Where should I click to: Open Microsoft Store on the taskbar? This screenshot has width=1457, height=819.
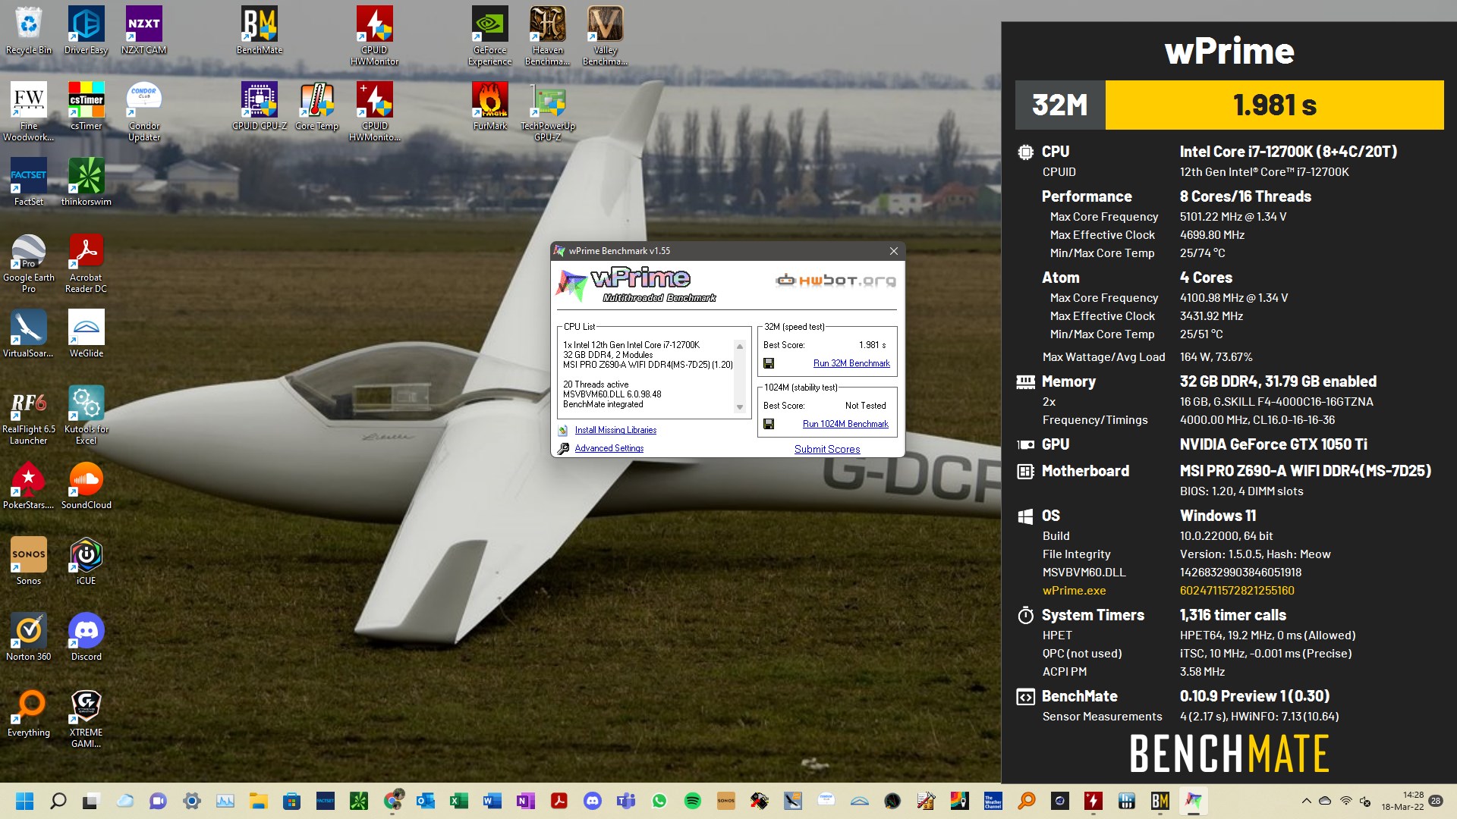click(x=292, y=801)
